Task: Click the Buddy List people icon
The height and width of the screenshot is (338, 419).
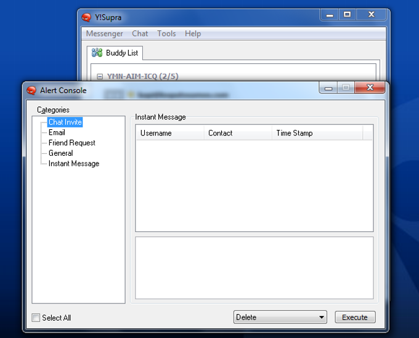Action: [x=97, y=52]
